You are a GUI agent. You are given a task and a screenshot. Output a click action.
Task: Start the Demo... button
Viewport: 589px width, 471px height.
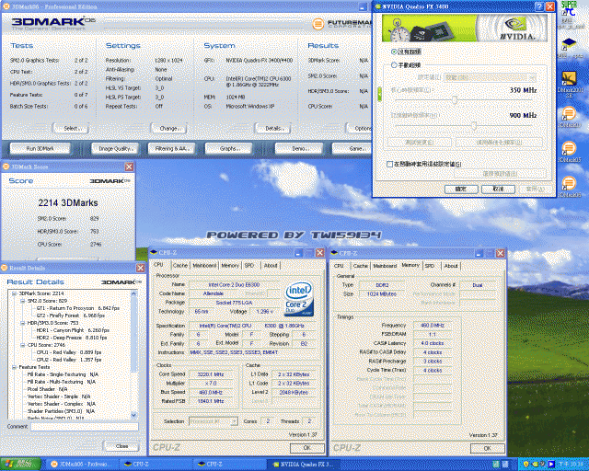(x=299, y=149)
